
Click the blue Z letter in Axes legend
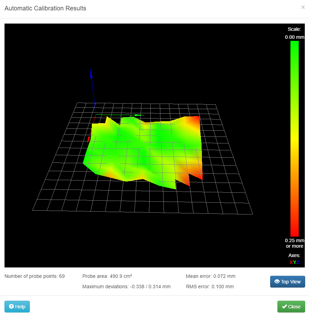(x=298, y=262)
